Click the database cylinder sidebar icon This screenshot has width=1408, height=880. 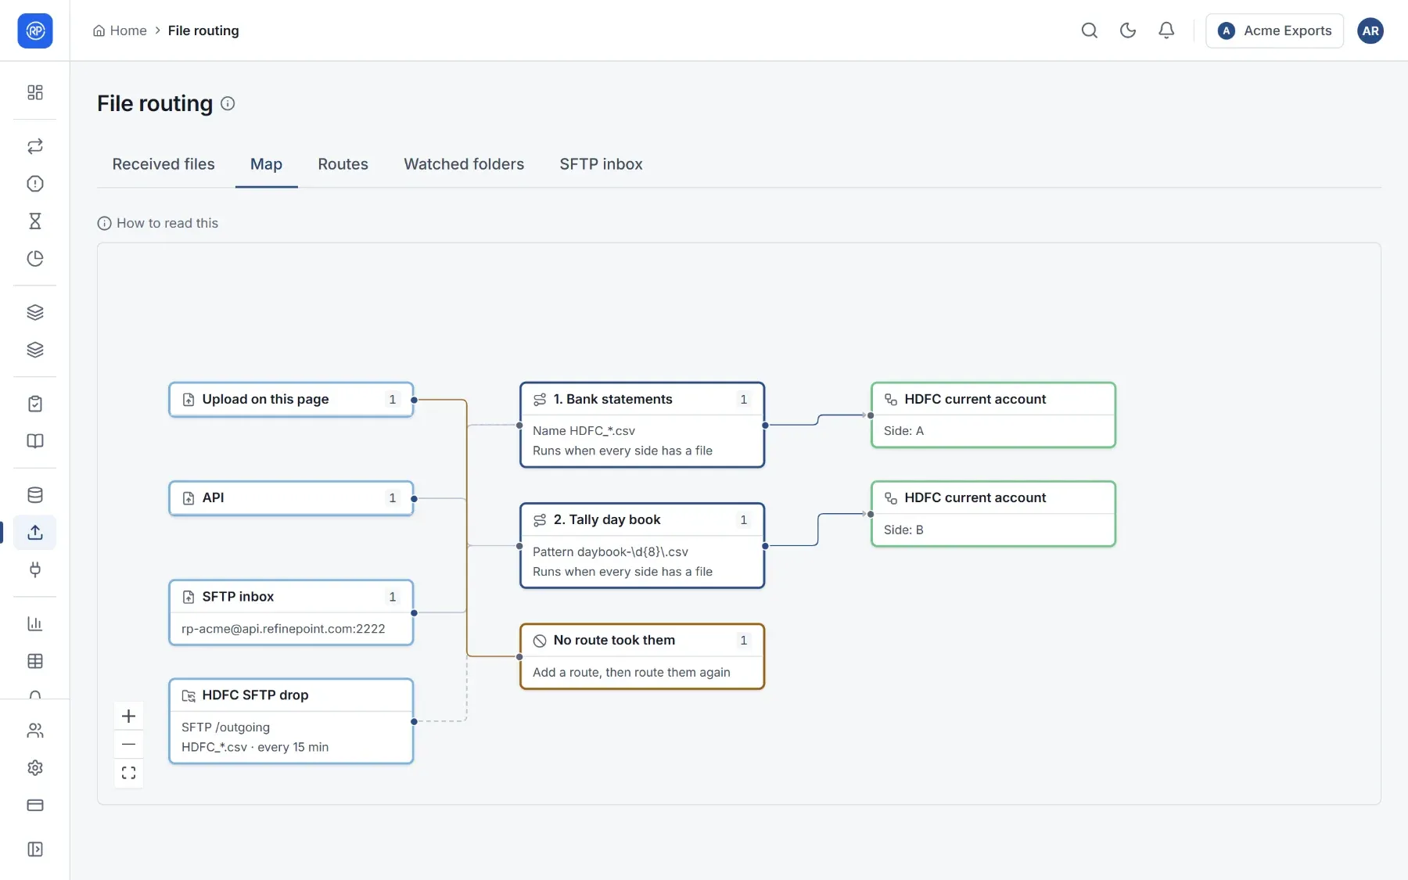tap(35, 495)
